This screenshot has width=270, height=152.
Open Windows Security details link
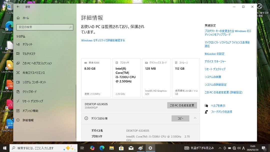coord(103,40)
